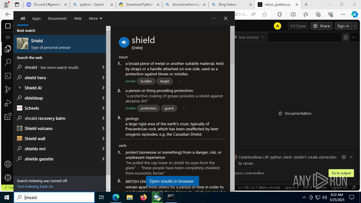Expand shieldsup suggestion arrow
The image size is (361, 203).
pos(103,98)
